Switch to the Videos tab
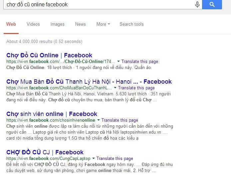 pos(33,24)
